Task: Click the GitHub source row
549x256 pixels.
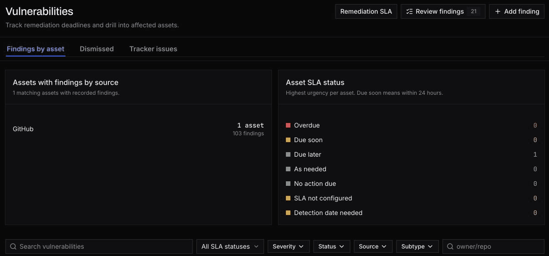Action: 138,129
